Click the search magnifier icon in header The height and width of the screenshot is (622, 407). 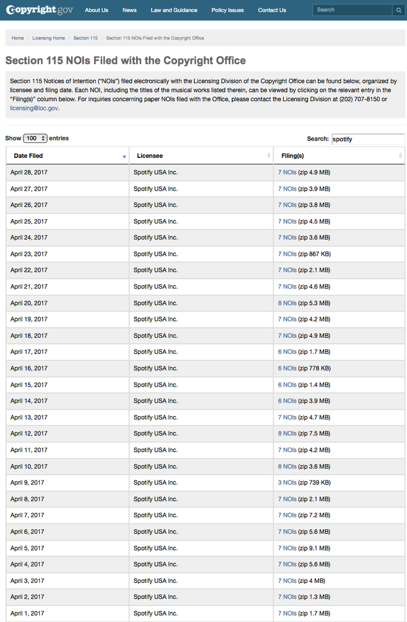[x=399, y=10]
